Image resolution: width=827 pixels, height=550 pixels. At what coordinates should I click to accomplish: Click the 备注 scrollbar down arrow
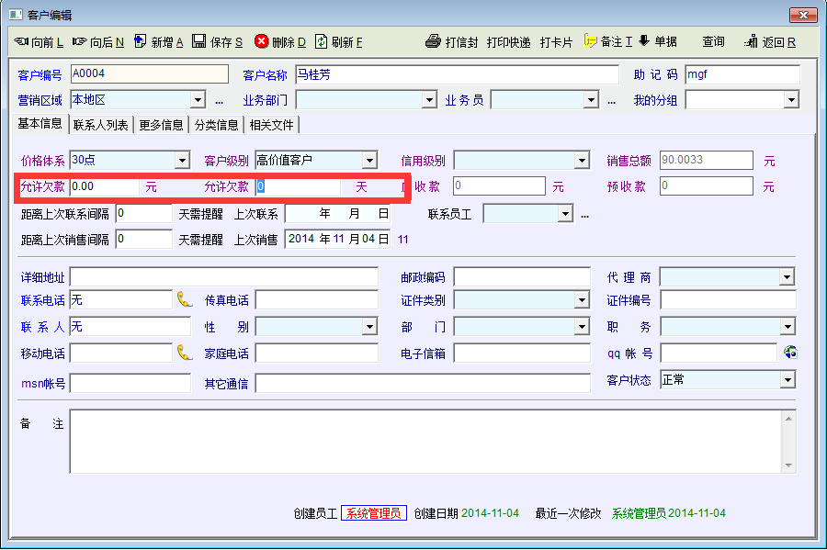(x=787, y=466)
